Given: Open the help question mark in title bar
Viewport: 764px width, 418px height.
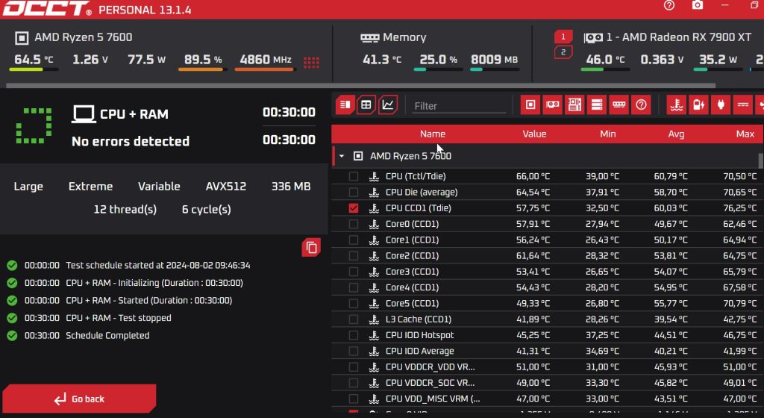Looking at the screenshot, I should 669,5.
